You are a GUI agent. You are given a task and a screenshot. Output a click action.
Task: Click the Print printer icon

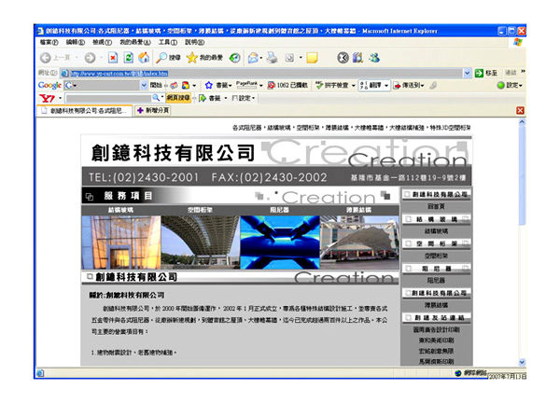click(273, 58)
